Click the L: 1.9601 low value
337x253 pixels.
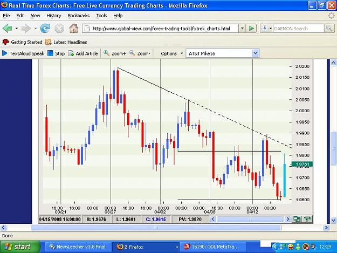(126, 220)
